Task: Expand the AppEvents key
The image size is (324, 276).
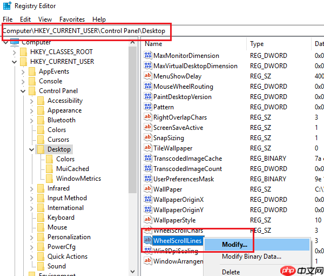Action: (23, 72)
